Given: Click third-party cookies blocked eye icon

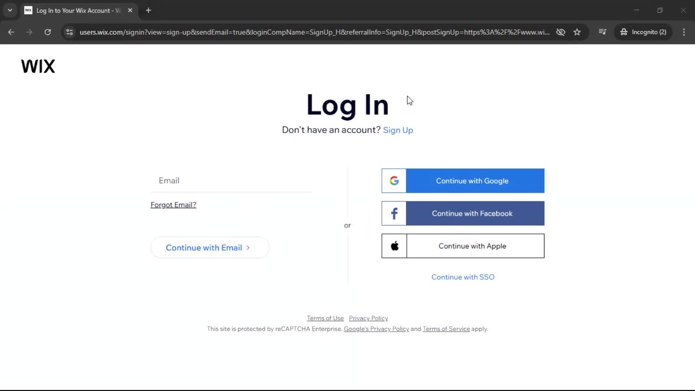Looking at the screenshot, I should pyautogui.click(x=560, y=32).
